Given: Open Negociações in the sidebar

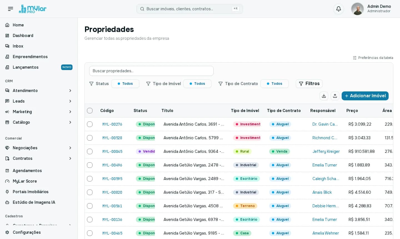Looking at the screenshot, I should pyautogui.click(x=39, y=148).
